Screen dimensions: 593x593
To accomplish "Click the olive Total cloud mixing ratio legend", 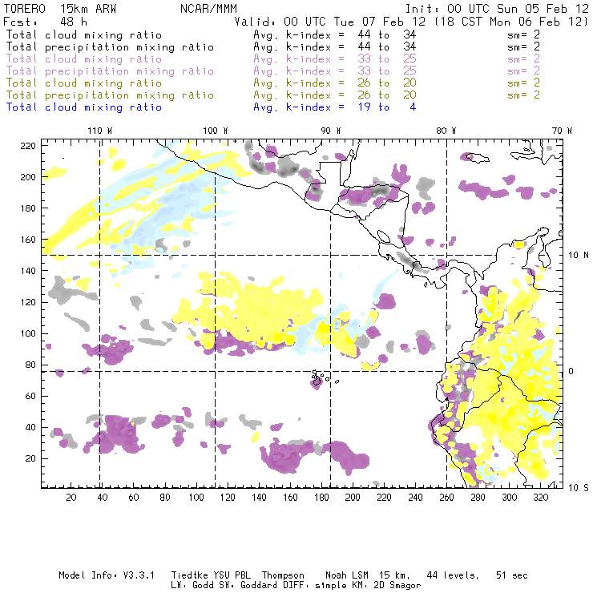I will [x=84, y=83].
